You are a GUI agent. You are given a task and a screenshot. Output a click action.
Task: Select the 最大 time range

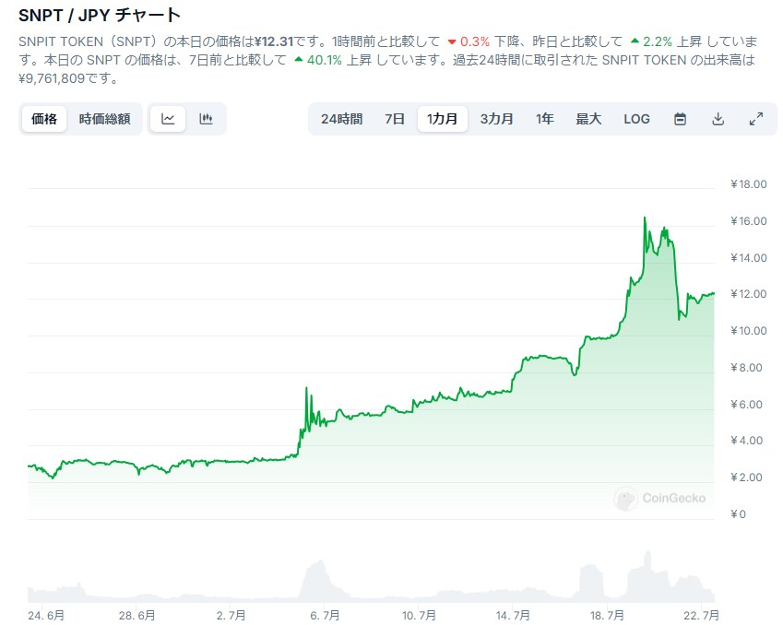[588, 119]
